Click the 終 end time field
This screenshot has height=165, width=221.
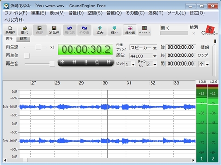click(180, 55)
